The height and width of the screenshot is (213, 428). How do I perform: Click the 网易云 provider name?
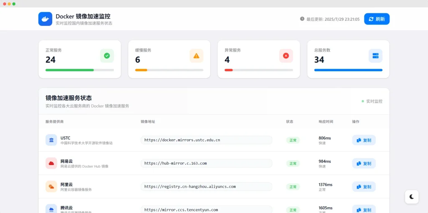[66, 161]
